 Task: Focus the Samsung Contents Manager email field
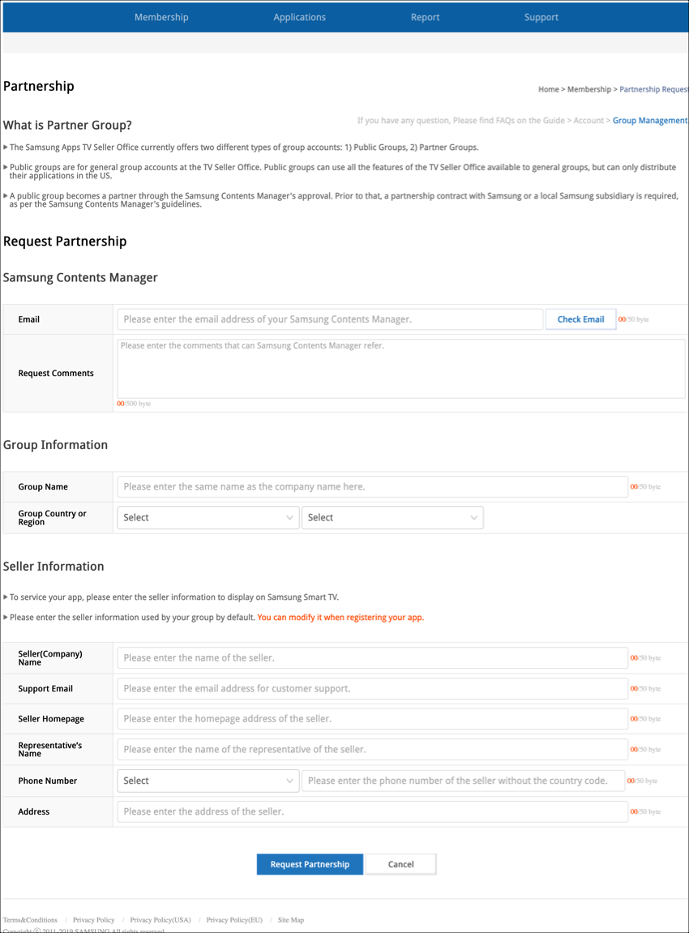point(330,319)
